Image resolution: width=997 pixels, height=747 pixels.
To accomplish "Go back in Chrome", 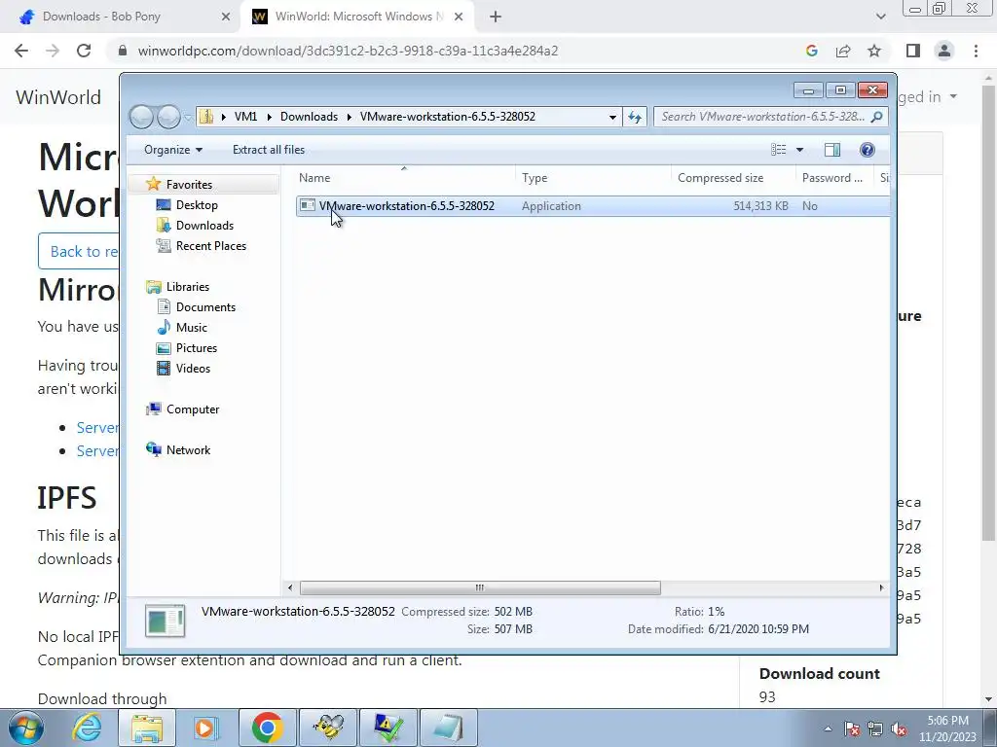I will coord(21,51).
